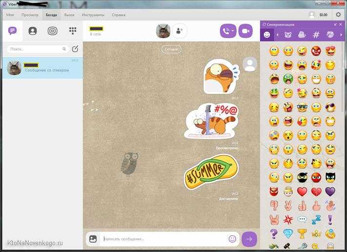Click the orange bird sticker message

(221, 76)
